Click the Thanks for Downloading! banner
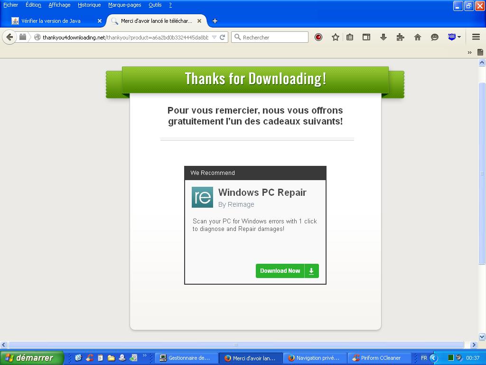 (255, 79)
